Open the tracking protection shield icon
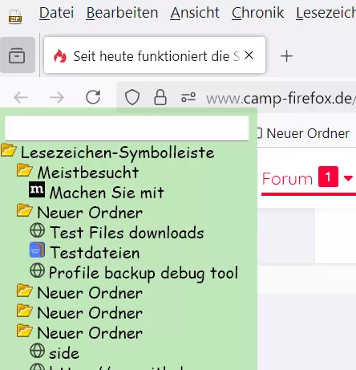The image size is (356, 370). (x=132, y=97)
